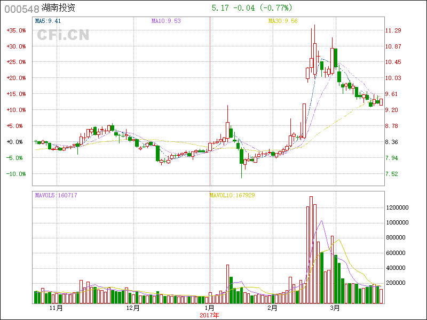Screen dimensions: 427x320
Task: Click the +35.0% percentage axis label
Action: pyautogui.click(x=16, y=30)
